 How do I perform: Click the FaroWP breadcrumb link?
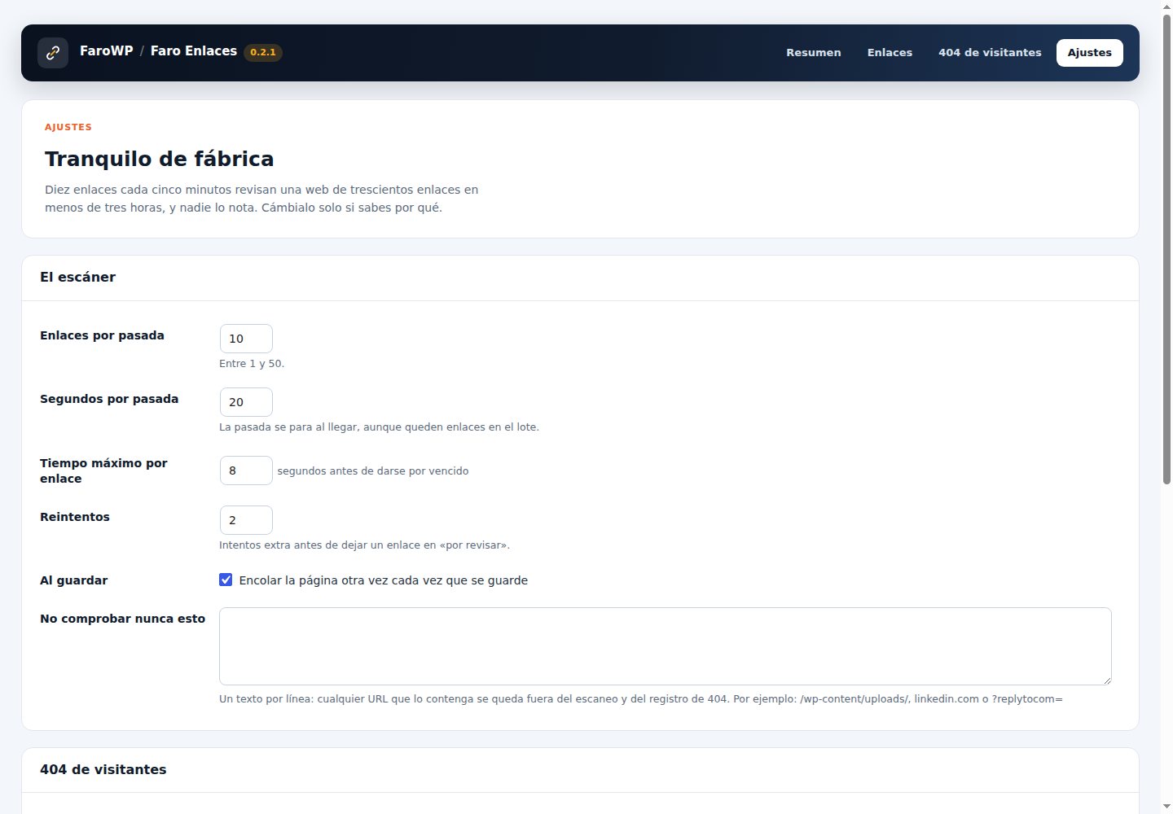(x=107, y=51)
